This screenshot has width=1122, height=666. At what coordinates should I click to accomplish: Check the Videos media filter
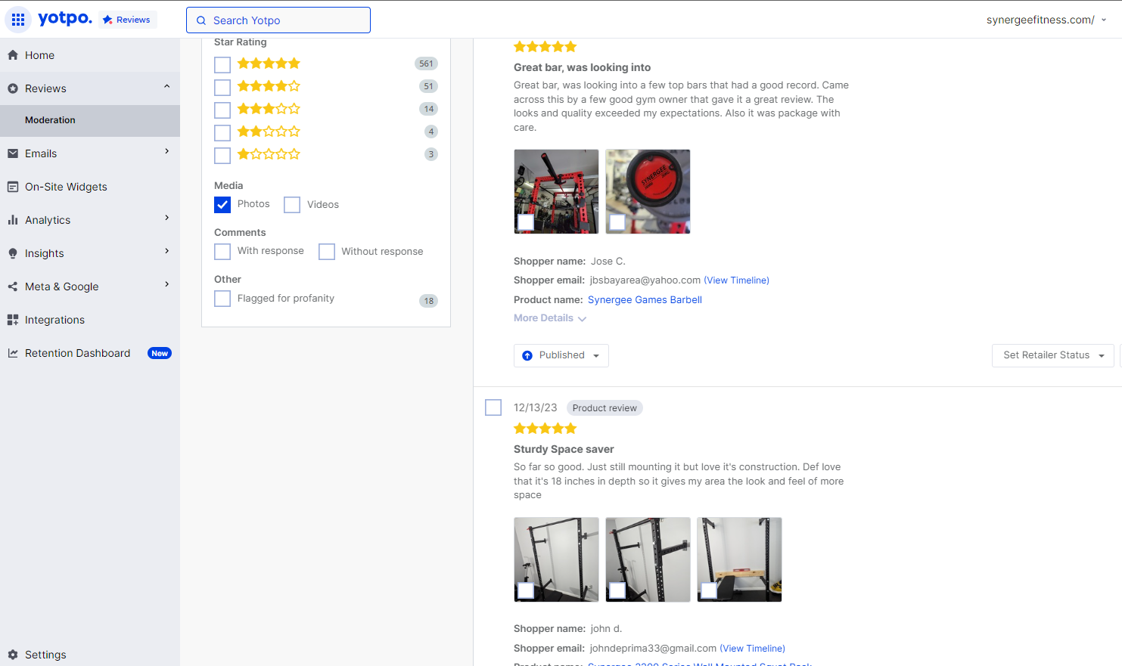pyautogui.click(x=292, y=205)
